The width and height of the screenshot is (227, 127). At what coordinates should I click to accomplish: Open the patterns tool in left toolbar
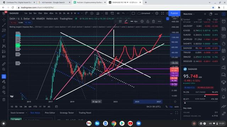4,46
